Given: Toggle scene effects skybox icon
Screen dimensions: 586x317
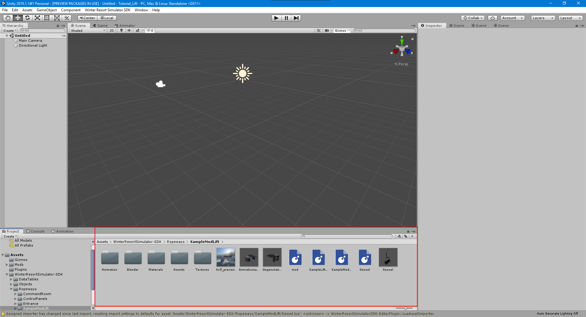Looking at the screenshot, I should pyautogui.click(x=138, y=30).
